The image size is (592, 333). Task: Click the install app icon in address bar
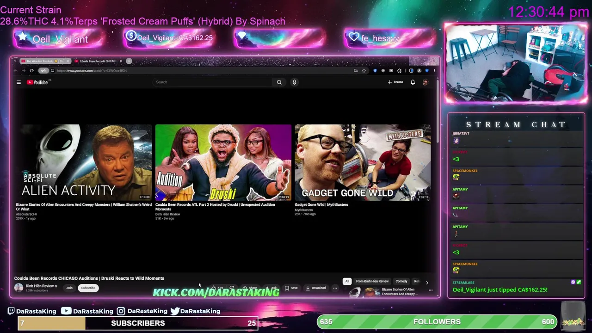(356, 71)
